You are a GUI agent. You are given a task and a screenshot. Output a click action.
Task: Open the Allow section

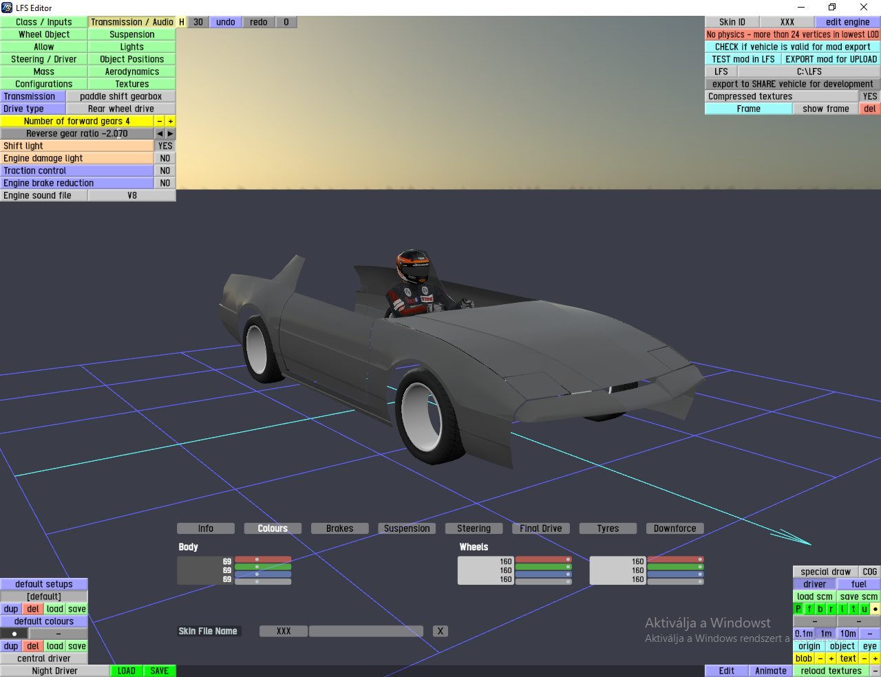point(44,47)
